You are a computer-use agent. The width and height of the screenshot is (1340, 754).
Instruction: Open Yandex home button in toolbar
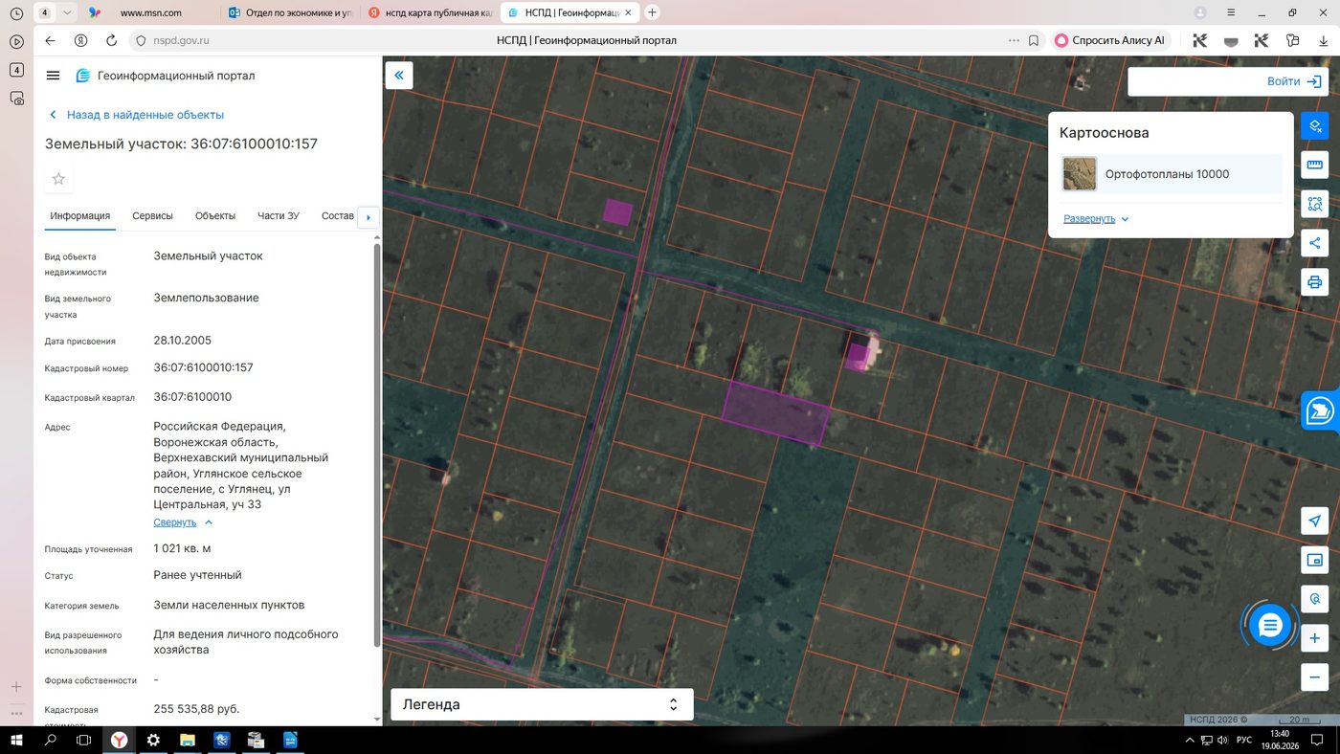tap(81, 41)
